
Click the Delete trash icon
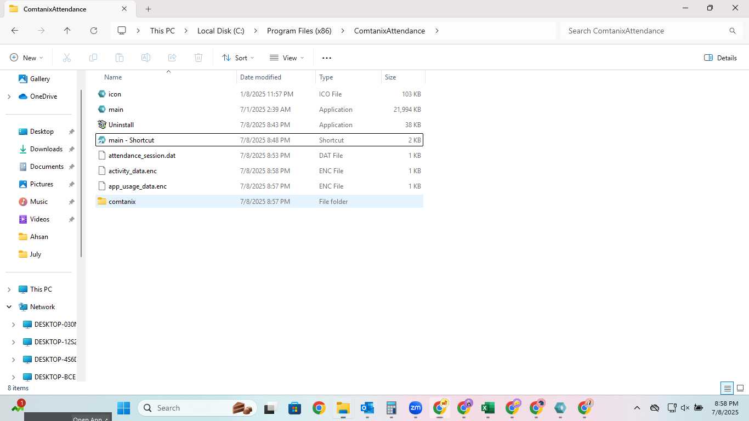[x=198, y=58]
